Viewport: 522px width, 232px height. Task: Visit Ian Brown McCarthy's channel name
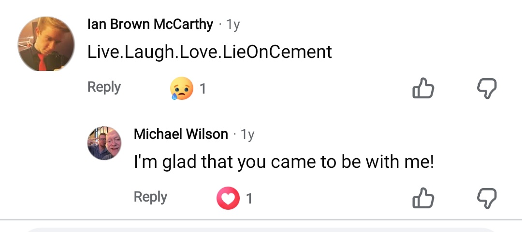[150, 24]
